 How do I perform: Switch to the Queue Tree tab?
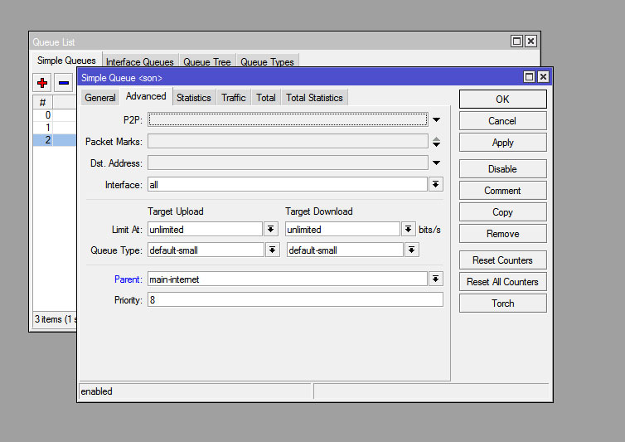coord(207,62)
